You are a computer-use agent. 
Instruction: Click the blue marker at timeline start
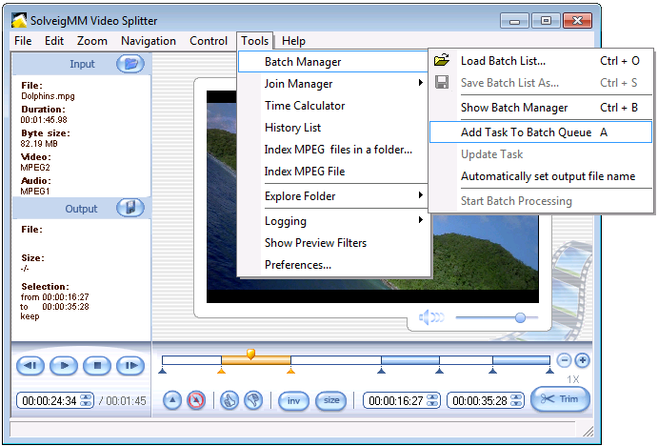point(163,371)
